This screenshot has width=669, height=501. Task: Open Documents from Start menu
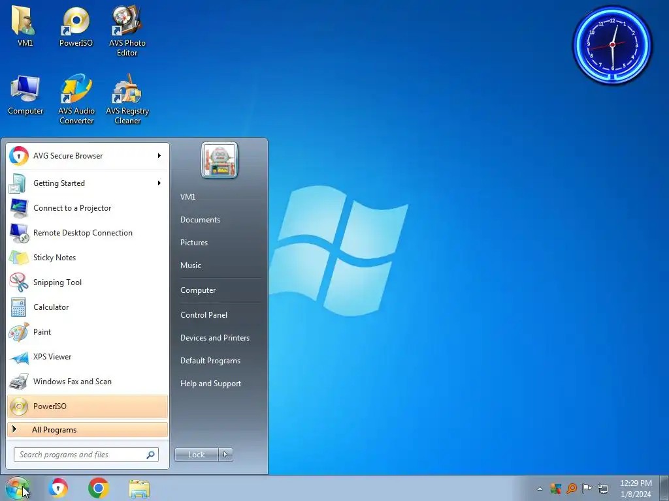click(200, 220)
